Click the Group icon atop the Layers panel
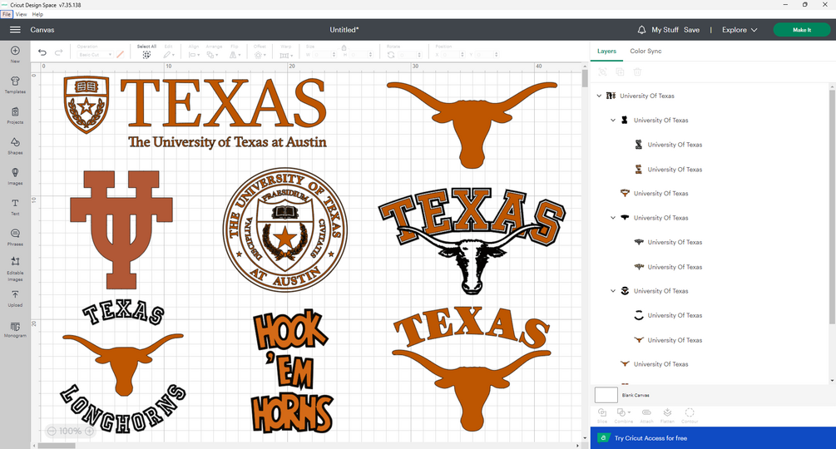The width and height of the screenshot is (836, 449). 602,72
